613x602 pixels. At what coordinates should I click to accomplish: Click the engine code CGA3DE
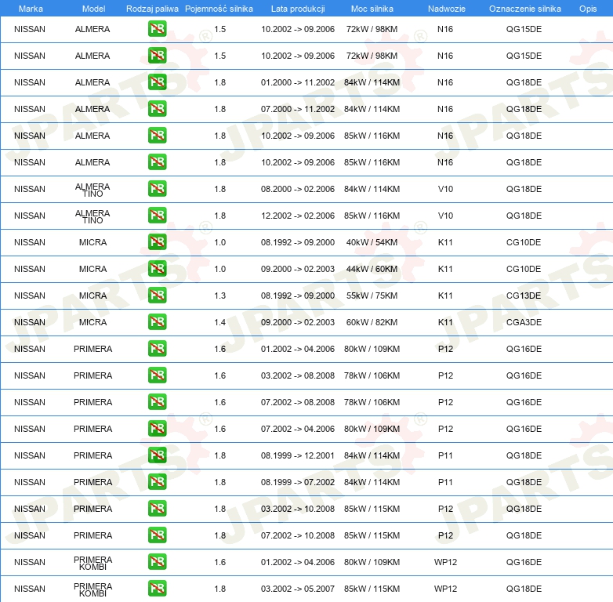(x=524, y=322)
